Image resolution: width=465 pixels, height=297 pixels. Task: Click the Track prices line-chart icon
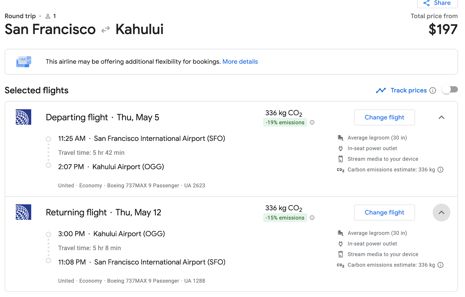(x=381, y=90)
